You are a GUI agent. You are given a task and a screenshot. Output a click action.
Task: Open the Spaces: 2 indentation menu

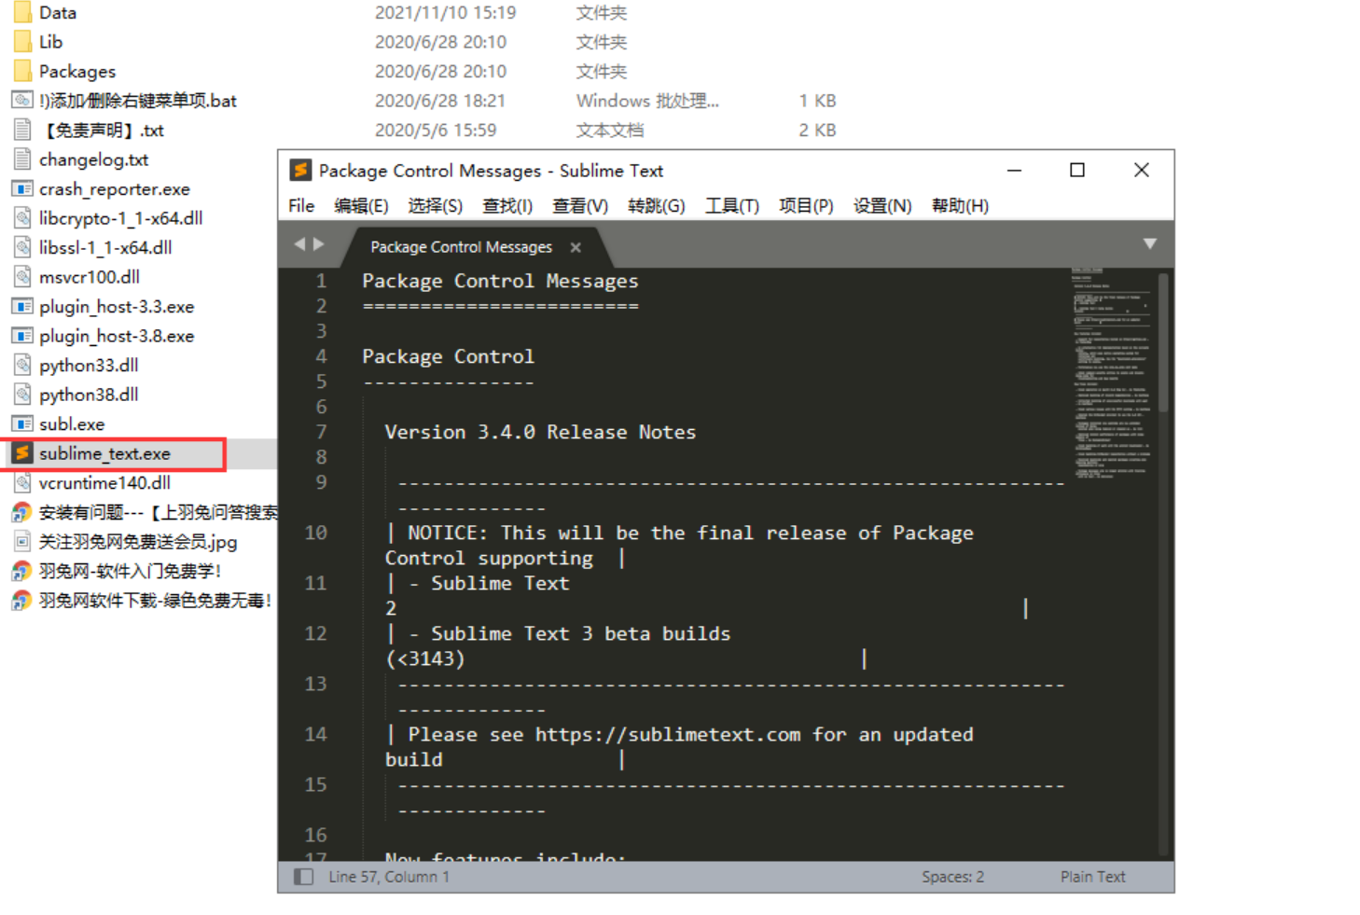pyautogui.click(x=952, y=877)
